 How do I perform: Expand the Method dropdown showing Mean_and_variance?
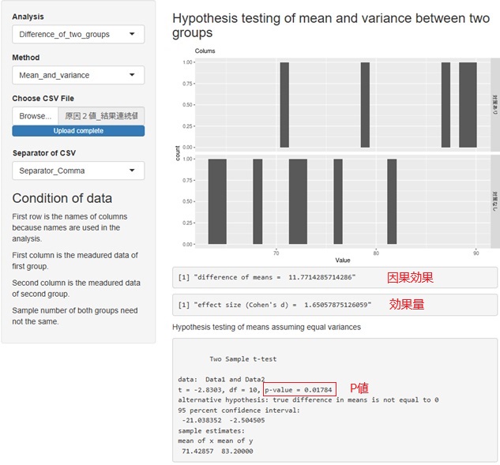78,75
